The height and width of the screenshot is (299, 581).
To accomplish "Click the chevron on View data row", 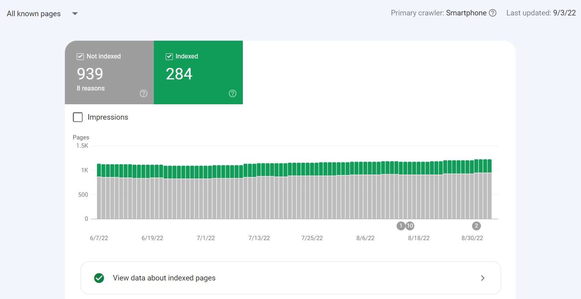I will 483,278.
